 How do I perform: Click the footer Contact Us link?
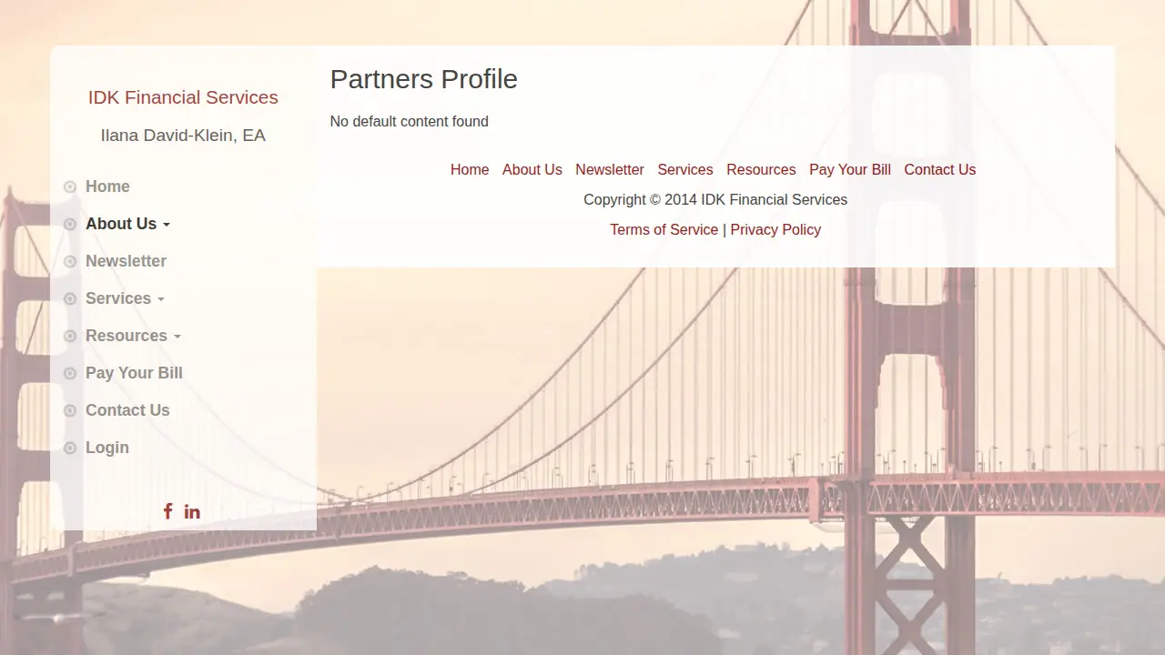tap(940, 169)
